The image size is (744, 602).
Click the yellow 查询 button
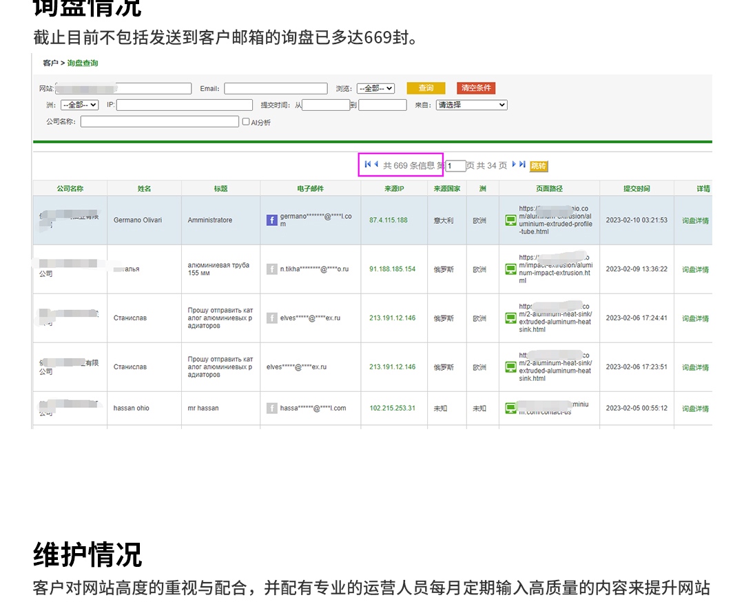pos(426,88)
